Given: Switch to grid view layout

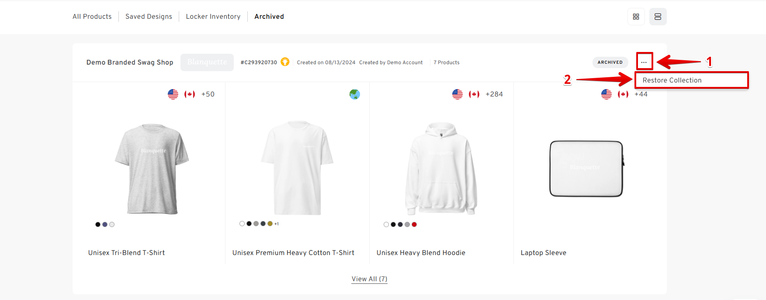Looking at the screenshot, I should (636, 17).
